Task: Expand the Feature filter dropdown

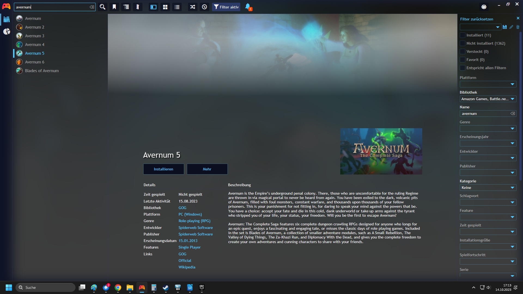Action: click(x=512, y=217)
